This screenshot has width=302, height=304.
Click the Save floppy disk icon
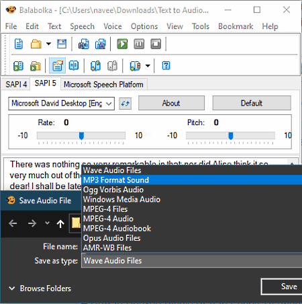coord(62,44)
